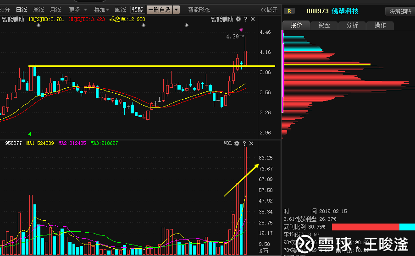The image size is (415, 256).
Task: Select the 资金 tab
Action: pyautogui.click(x=324, y=25)
